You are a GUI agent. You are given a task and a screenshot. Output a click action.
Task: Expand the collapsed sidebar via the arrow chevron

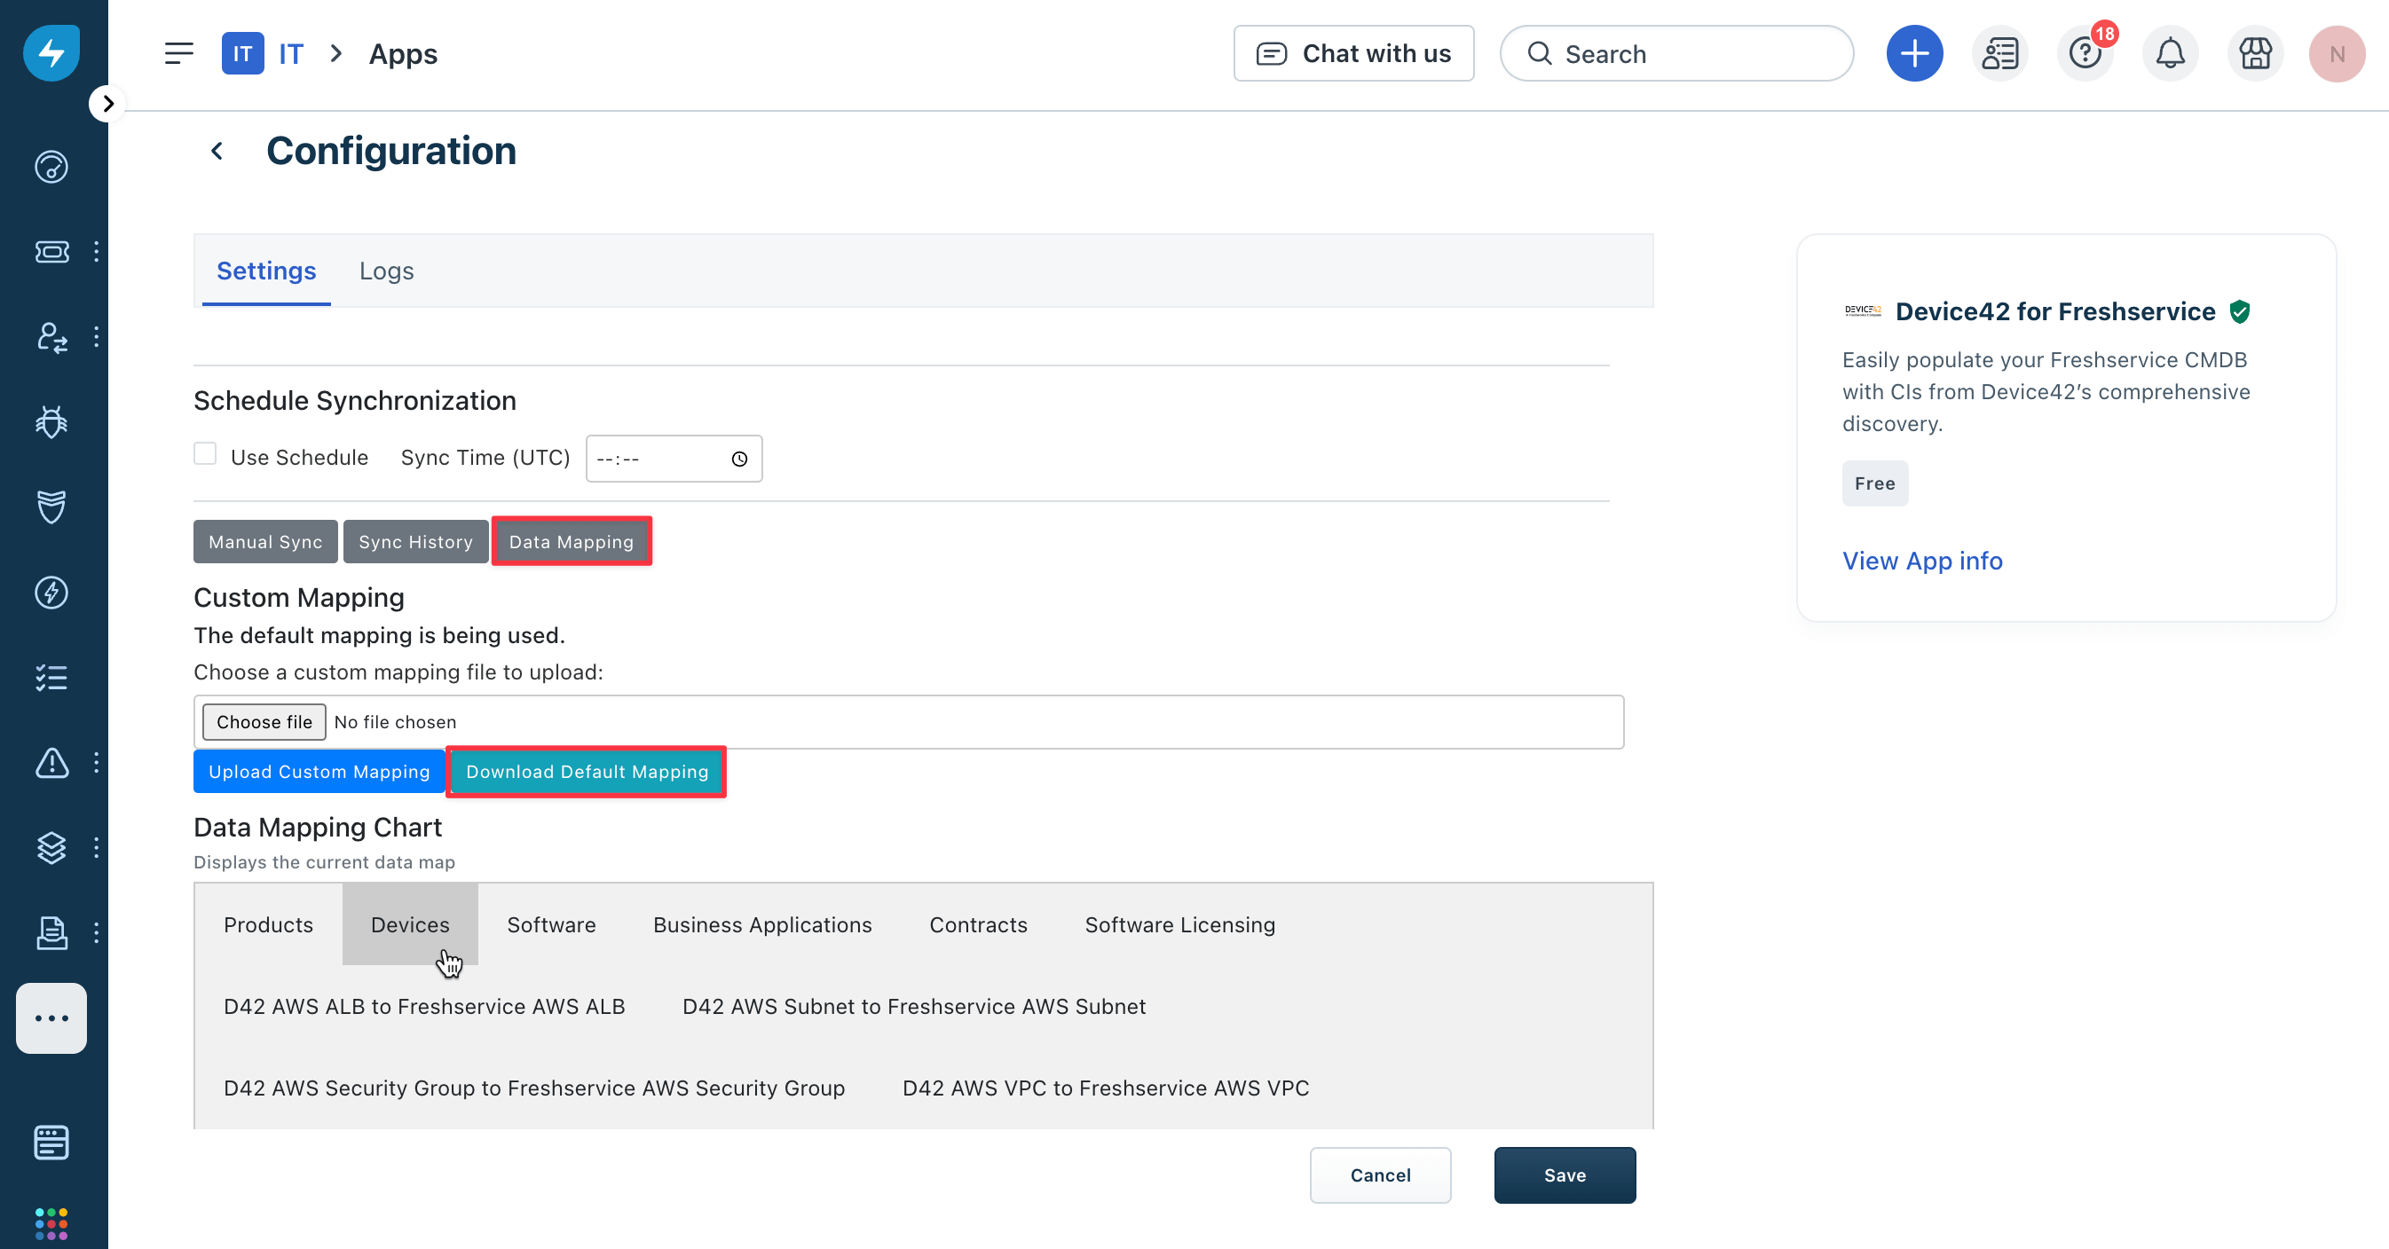pyautogui.click(x=107, y=103)
